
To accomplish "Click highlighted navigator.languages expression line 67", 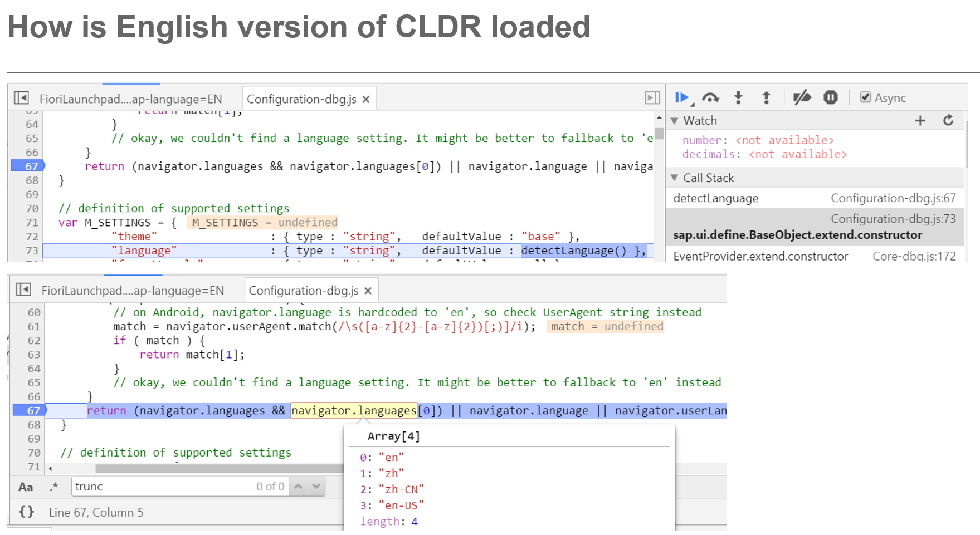I will tap(354, 410).
